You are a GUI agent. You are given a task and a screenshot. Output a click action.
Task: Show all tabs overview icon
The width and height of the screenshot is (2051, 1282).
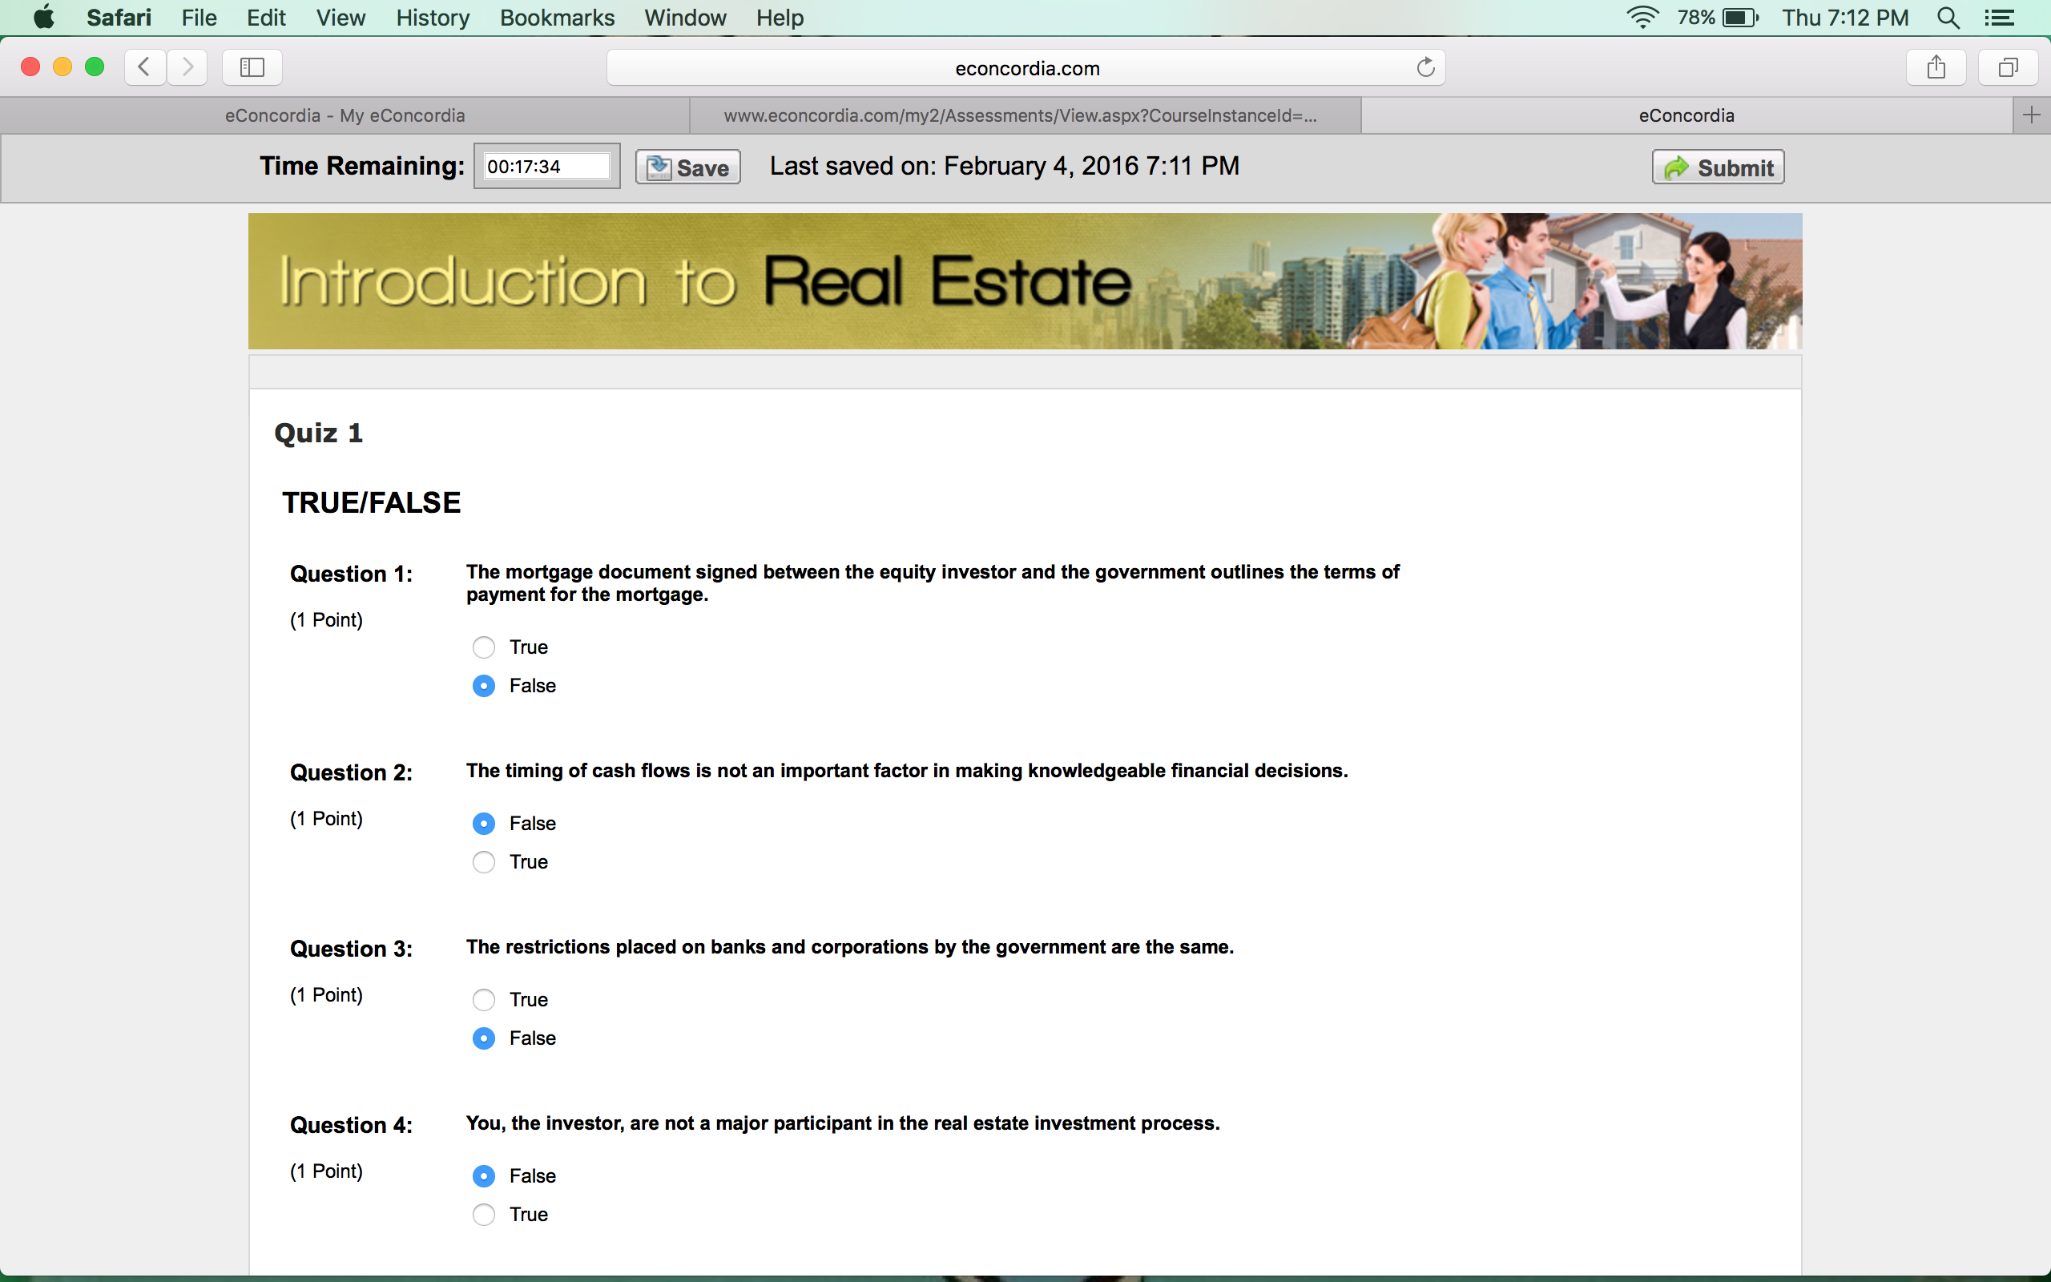click(x=2008, y=67)
